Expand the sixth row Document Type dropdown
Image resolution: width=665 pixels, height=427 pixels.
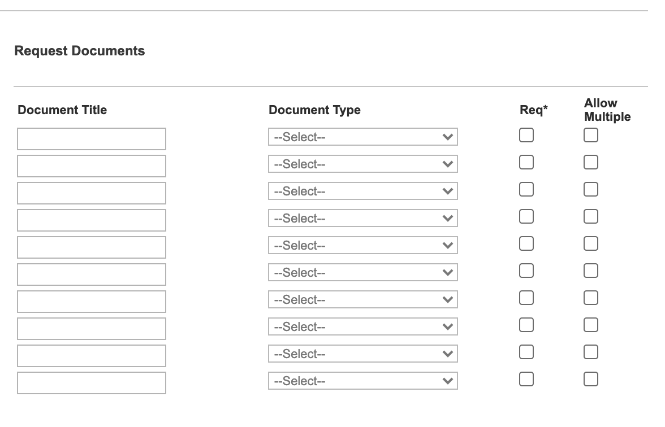tap(362, 273)
